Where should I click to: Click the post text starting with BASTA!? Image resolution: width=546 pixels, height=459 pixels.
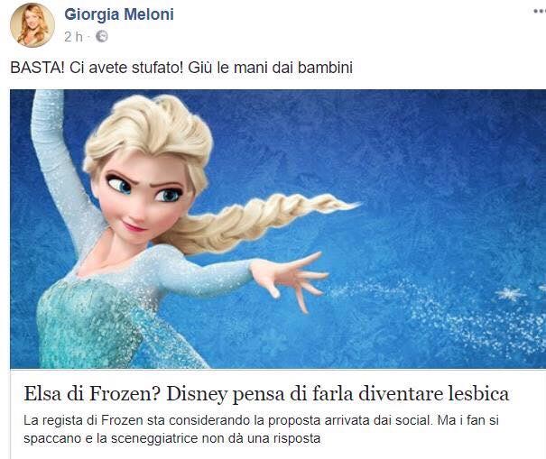[x=181, y=68]
